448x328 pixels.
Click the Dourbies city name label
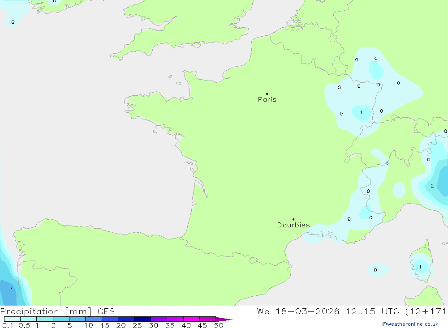click(x=293, y=225)
